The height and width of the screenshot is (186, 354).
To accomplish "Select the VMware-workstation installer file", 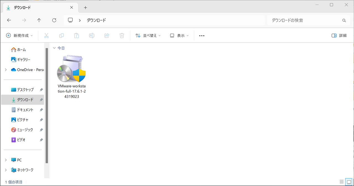I will [x=71, y=72].
